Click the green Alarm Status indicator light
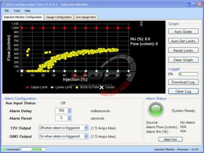The height and width of the screenshot is (153, 204). (156, 110)
